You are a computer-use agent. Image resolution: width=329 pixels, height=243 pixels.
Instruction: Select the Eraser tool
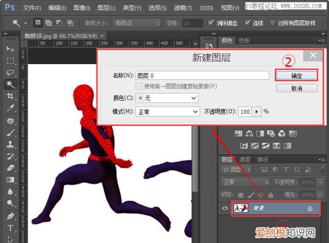(x=10, y=168)
